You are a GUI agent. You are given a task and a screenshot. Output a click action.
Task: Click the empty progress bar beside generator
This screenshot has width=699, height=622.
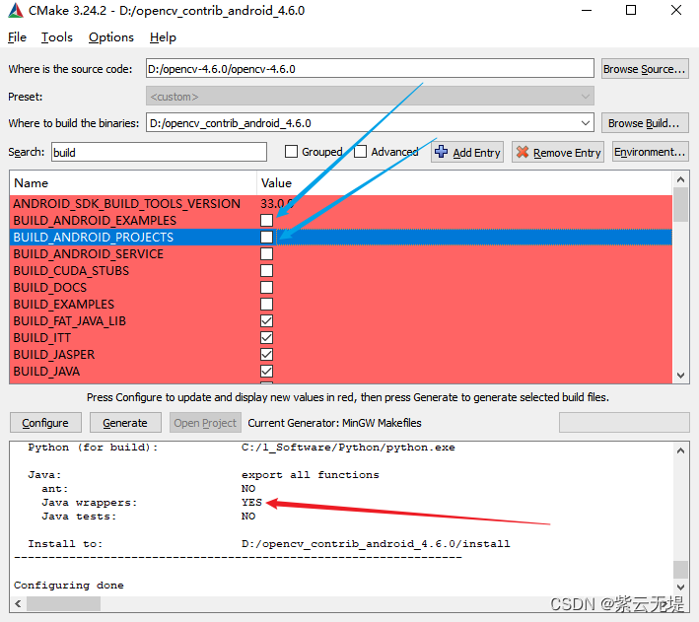(x=624, y=422)
